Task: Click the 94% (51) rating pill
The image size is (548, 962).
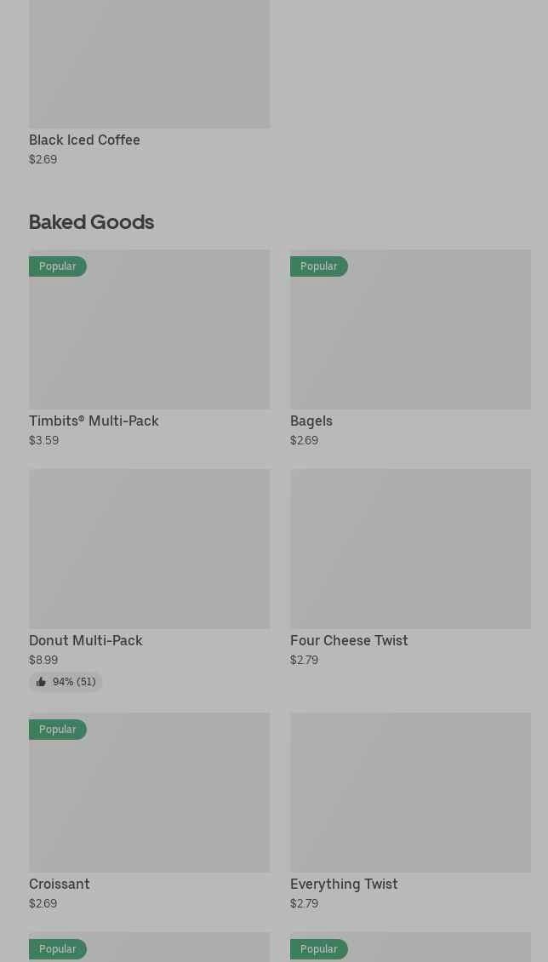Action: tap(66, 682)
